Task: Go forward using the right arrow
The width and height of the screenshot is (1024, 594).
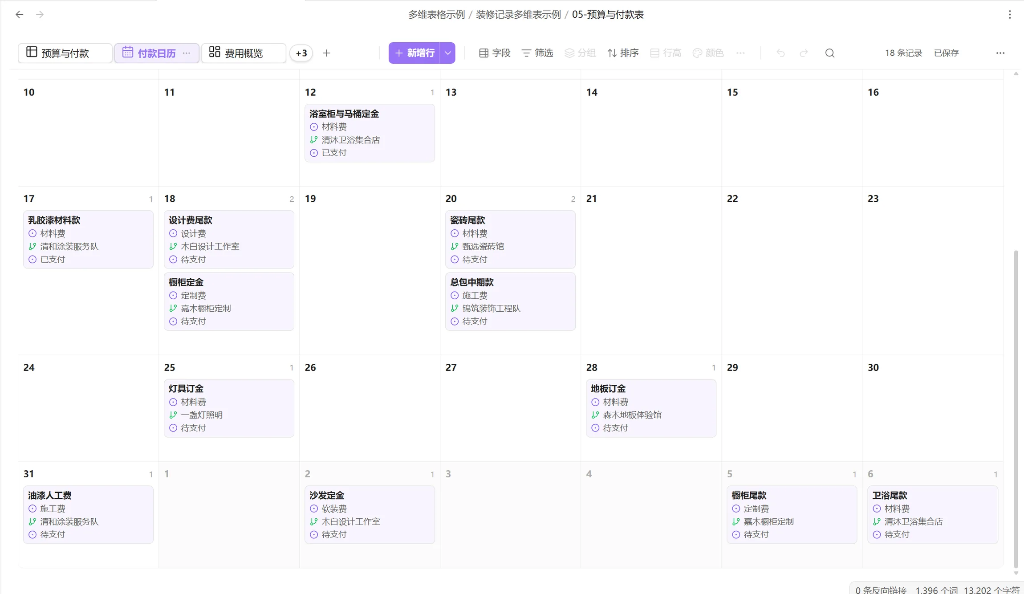Action: 40,15
